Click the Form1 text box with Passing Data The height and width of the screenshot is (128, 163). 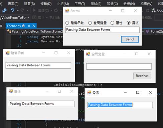(x=102, y=30)
